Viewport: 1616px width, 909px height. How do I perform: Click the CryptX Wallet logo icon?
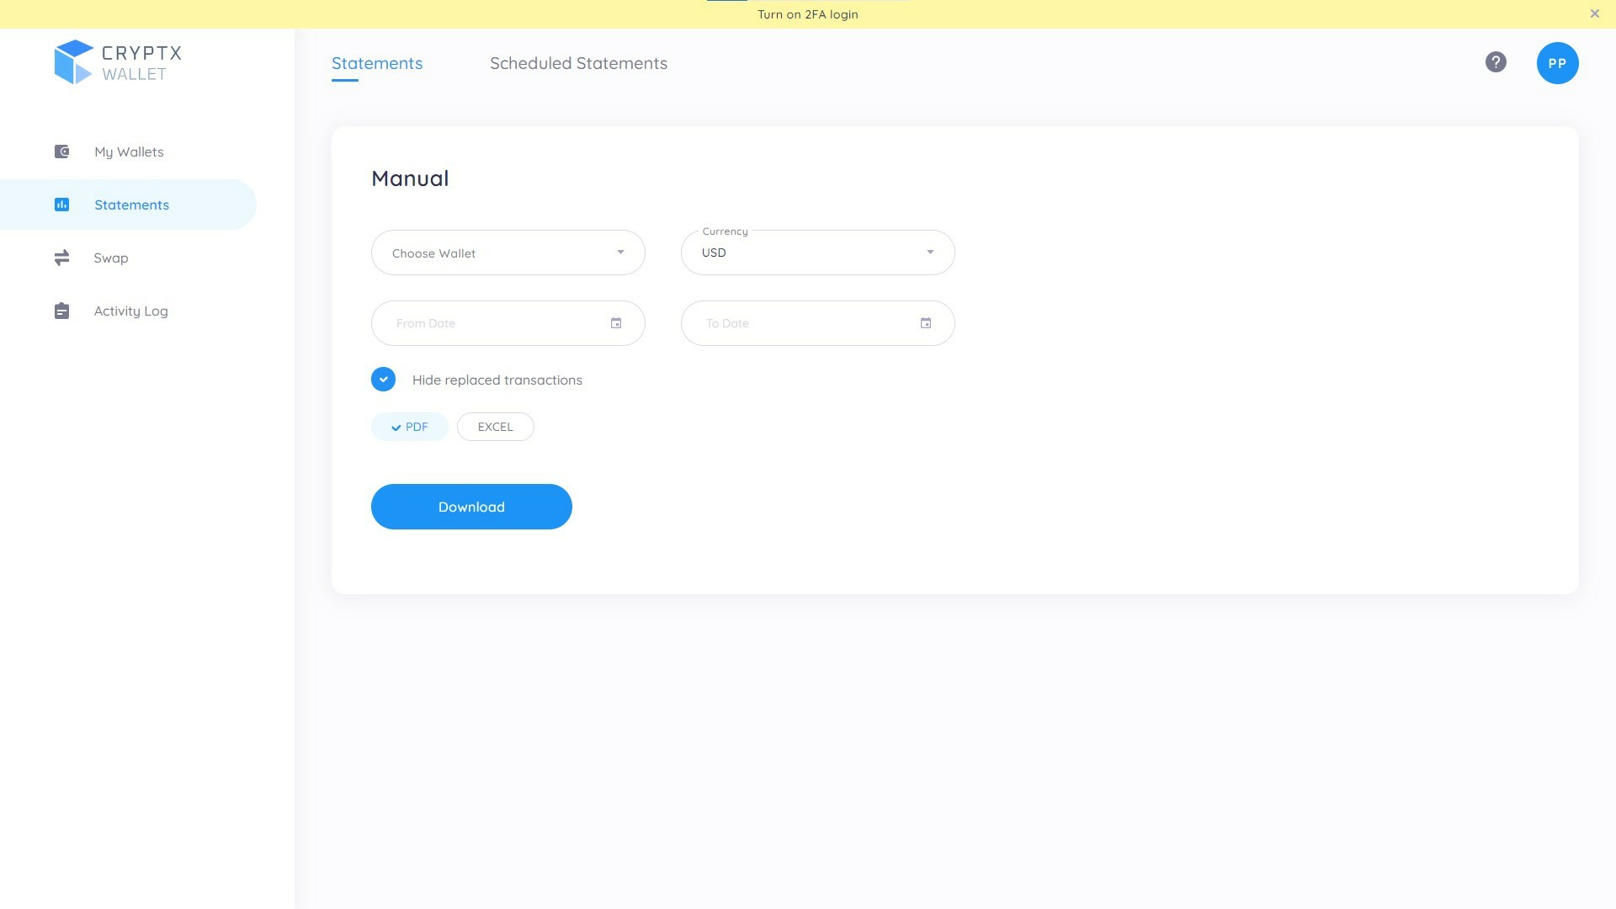pyautogui.click(x=72, y=62)
